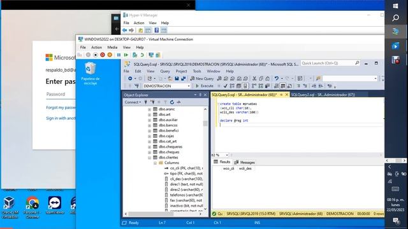Click Enhanced Session monitor icon in VM toolbar
The width and height of the screenshot is (408, 229).
(151, 55)
